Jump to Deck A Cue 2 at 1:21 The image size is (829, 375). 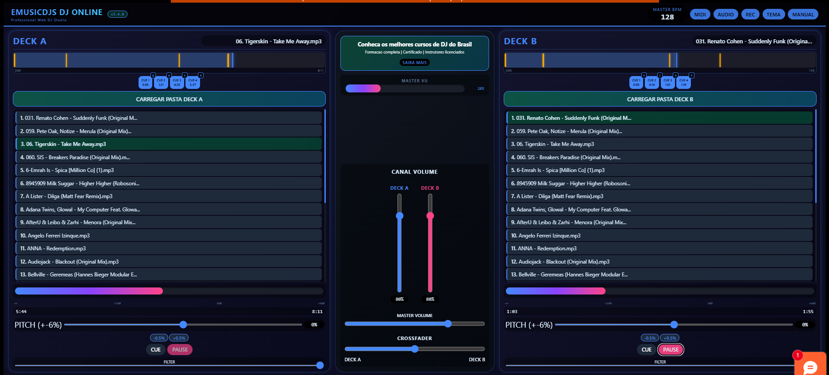coord(161,83)
